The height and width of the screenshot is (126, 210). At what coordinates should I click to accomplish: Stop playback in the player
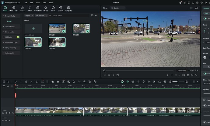[117, 75]
